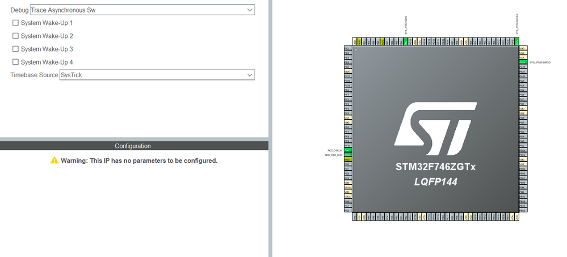Select the green PH1 pin RCC_OSC_OUT
567x257 pixels.
click(x=348, y=155)
